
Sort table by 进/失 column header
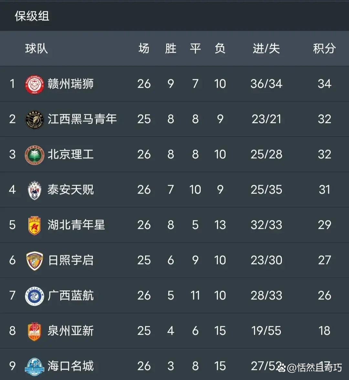(x=266, y=49)
